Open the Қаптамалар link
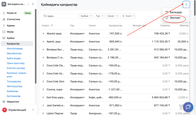This screenshot has height=115, width=196. coord(13,96)
